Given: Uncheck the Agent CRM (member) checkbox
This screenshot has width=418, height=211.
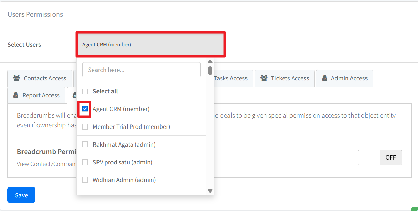Looking at the screenshot, I should pos(85,109).
